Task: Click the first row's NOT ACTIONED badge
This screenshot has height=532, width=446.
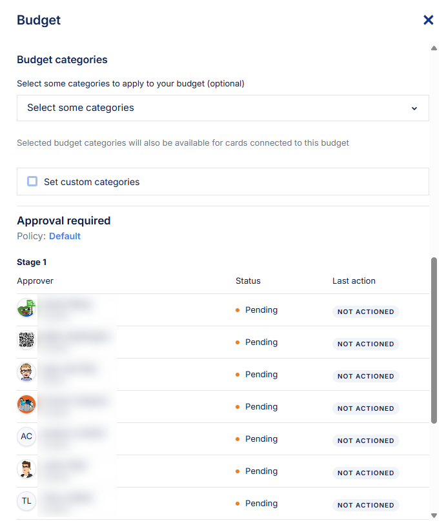Action: coord(365,311)
